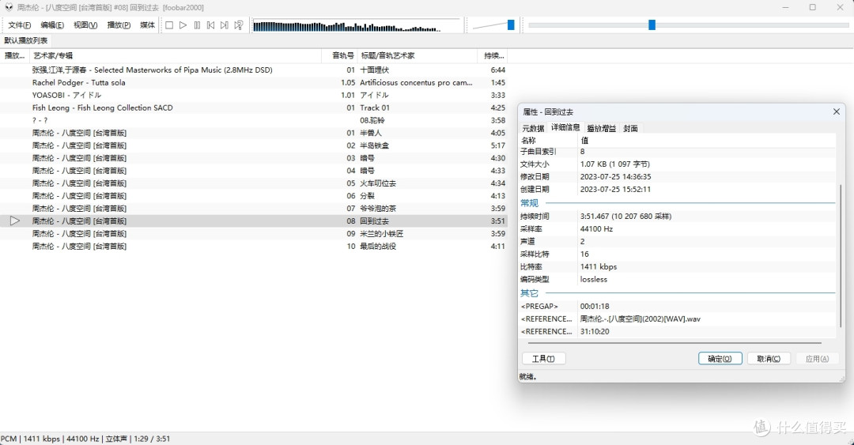
Task: Click the 采样率 44100 Hz row
Action: 678,228
